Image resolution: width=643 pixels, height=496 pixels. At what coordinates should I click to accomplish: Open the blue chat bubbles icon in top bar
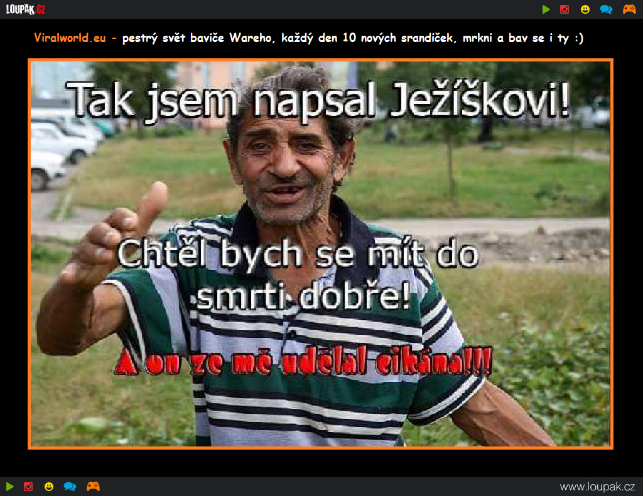pyautogui.click(x=606, y=9)
